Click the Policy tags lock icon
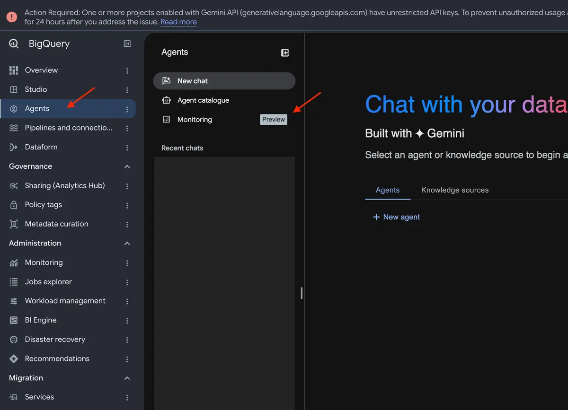 point(14,205)
